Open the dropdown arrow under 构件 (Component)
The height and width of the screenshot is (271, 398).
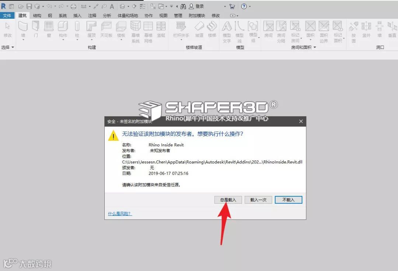(63, 40)
